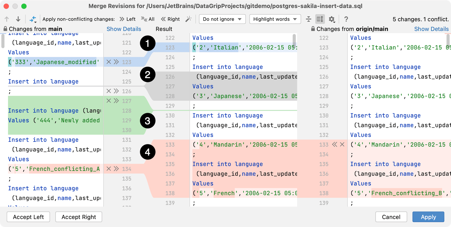Jump to the previous change arrow

tap(6, 19)
